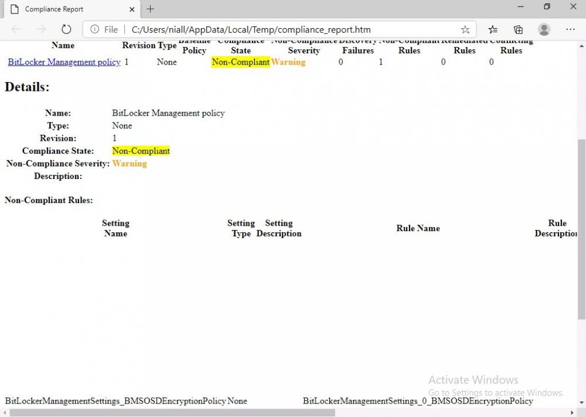Click the Name column header at top
Image resolution: width=586 pixels, height=417 pixels.
point(63,45)
